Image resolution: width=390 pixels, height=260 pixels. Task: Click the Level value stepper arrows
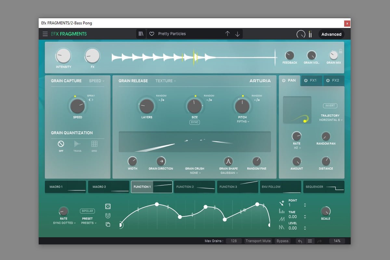coord(305,228)
